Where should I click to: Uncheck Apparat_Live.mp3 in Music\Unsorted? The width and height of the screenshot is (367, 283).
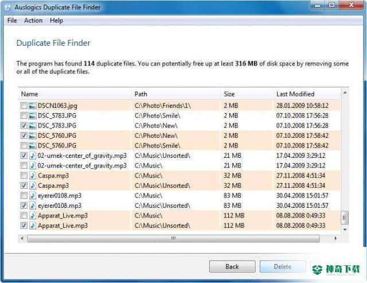pyautogui.click(x=24, y=226)
